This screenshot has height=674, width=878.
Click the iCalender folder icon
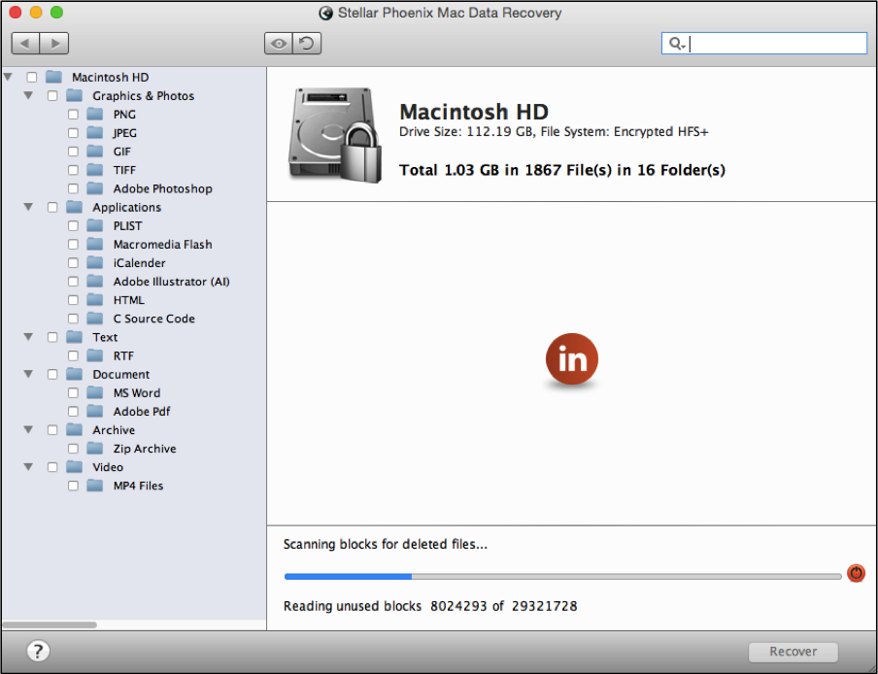pyautogui.click(x=95, y=262)
